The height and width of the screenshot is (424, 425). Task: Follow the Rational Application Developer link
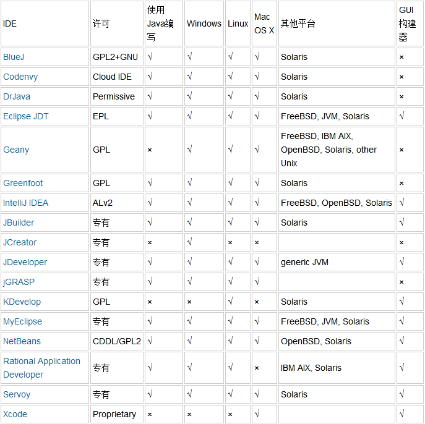(x=41, y=368)
